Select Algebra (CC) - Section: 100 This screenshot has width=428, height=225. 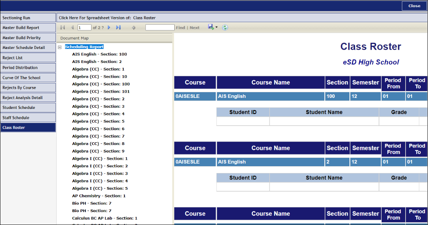pyautogui.click(x=101, y=84)
